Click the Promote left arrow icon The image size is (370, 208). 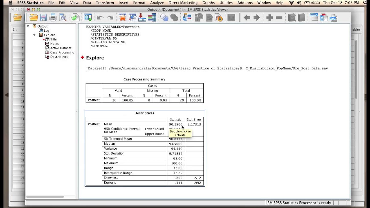click(247, 18)
